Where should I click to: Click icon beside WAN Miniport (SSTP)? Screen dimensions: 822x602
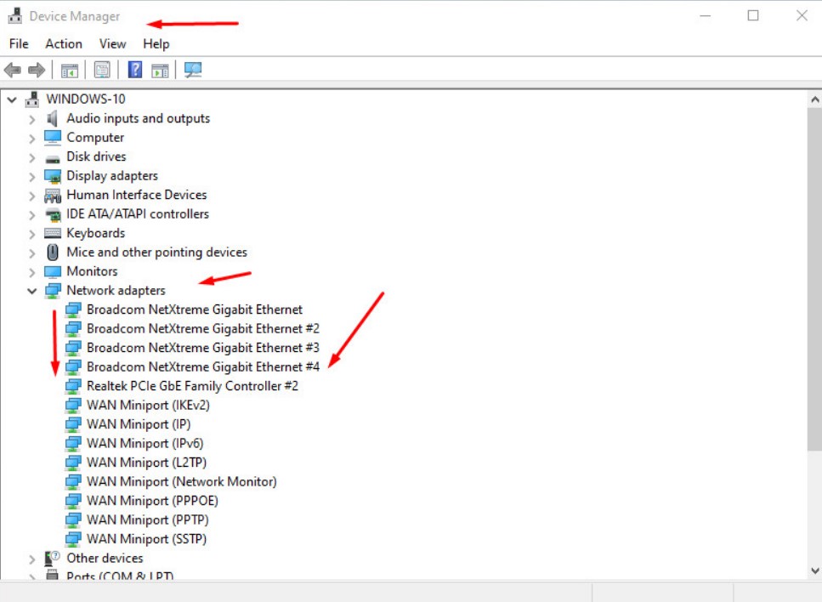pos(73,539)
